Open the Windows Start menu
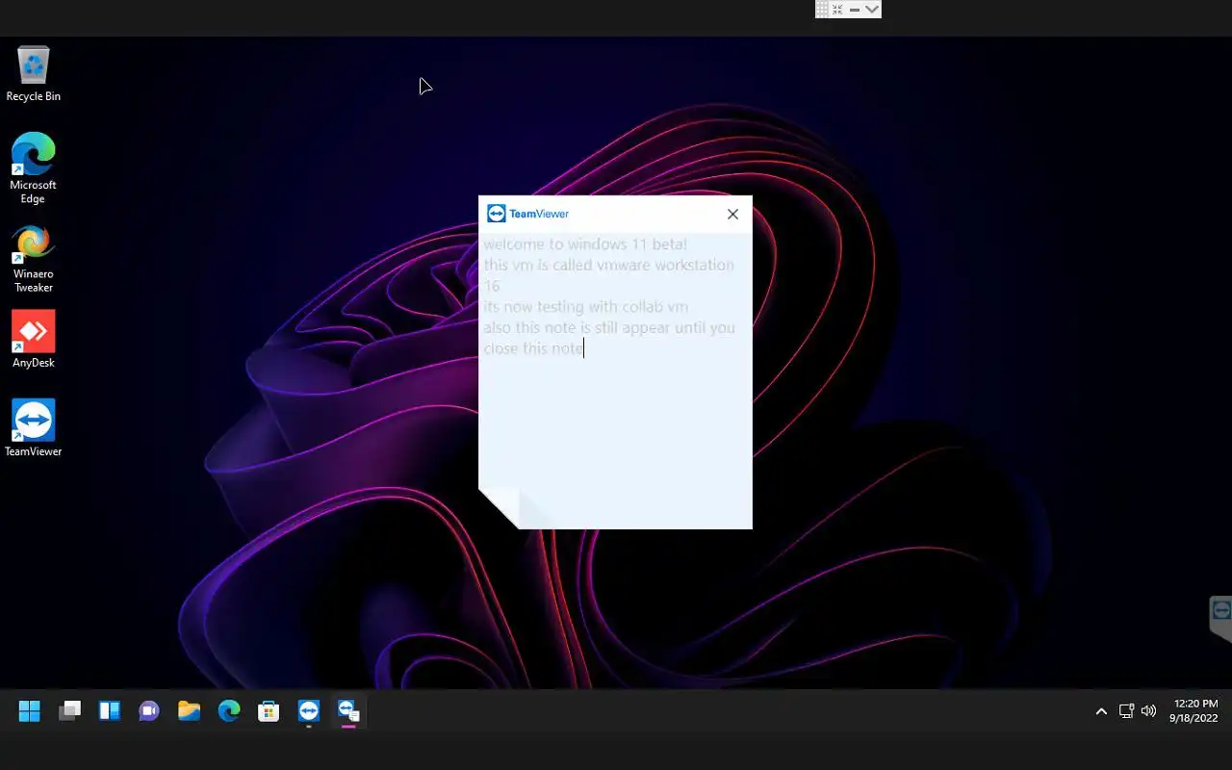 pyautogui.click(x=30, y=711)
